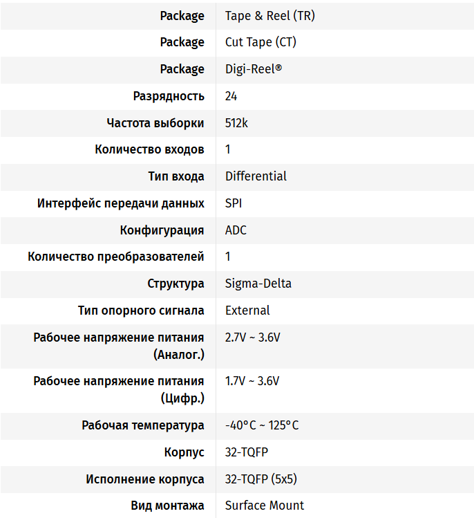The width and height of the screenshot is (474, 518).
Task: Click the Surface Mount value
Action: (265, 506)
